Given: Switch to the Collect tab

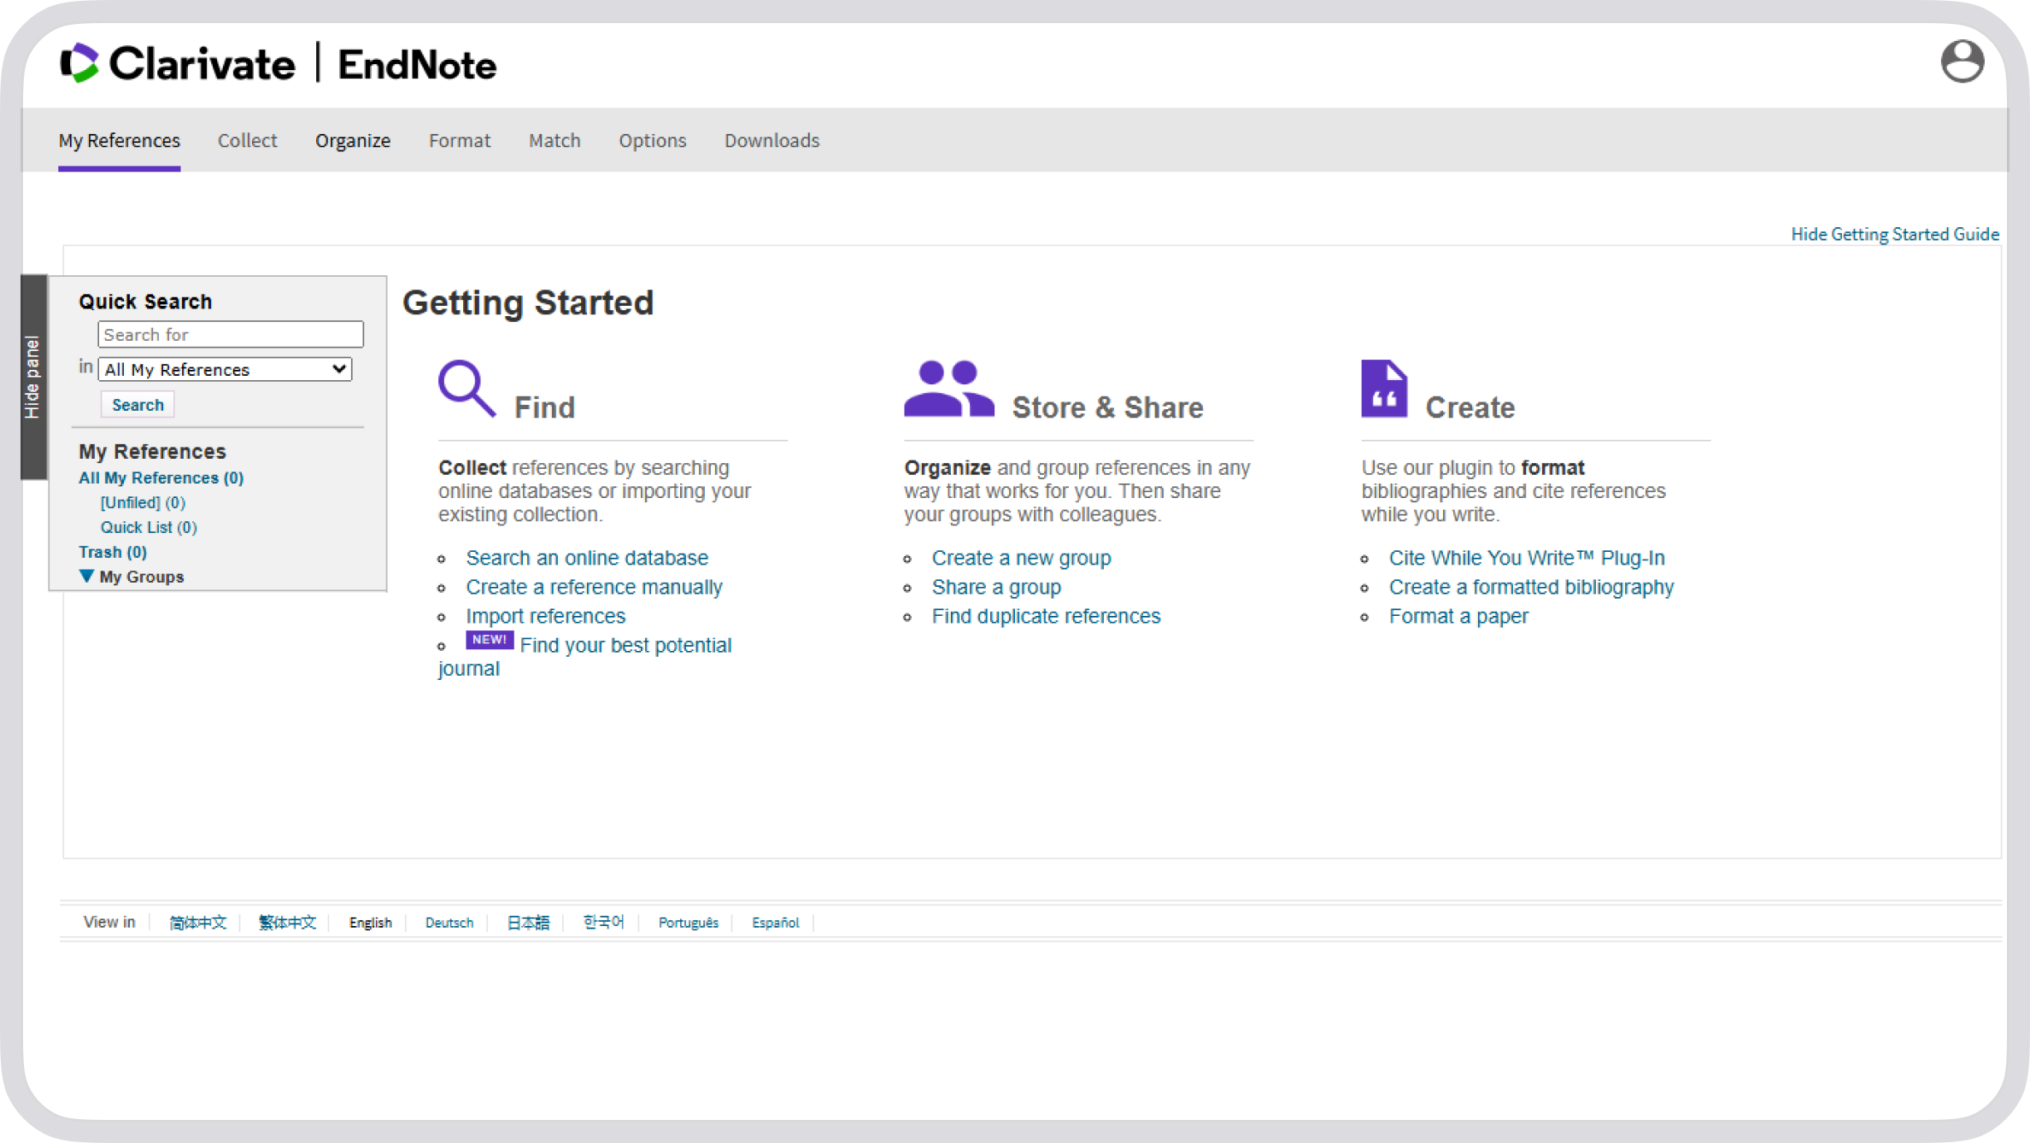Looking at the screenshot, I should coord(247,140).
